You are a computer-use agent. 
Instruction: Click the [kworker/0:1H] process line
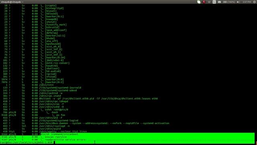35,58
